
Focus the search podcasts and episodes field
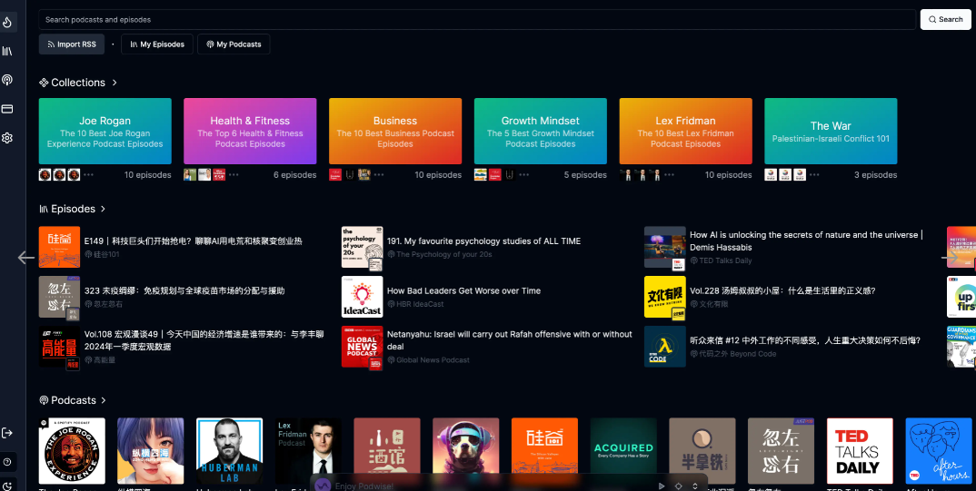pos(477,19)
